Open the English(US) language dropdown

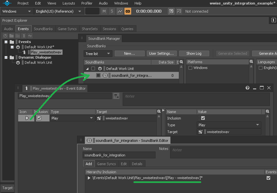click(58, 11)
